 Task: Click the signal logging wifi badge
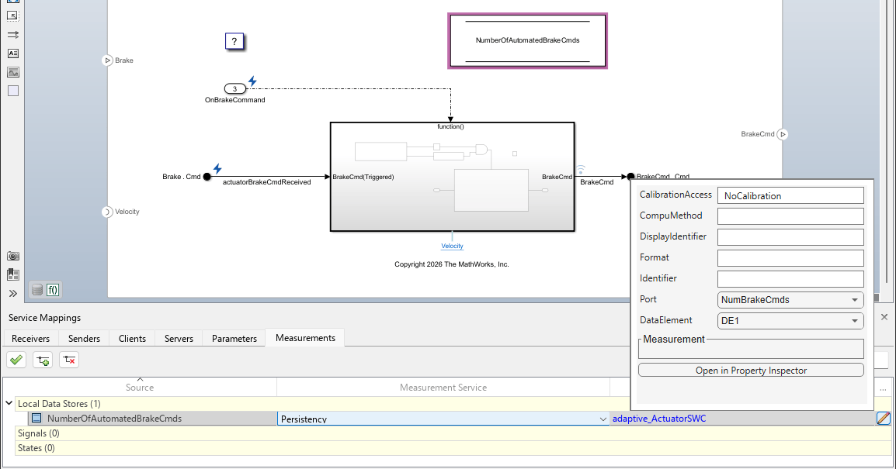coord(580,170)
